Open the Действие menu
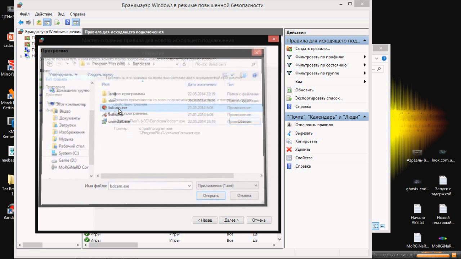The height and width of the screenshot is (259, 461). (44, 14)
